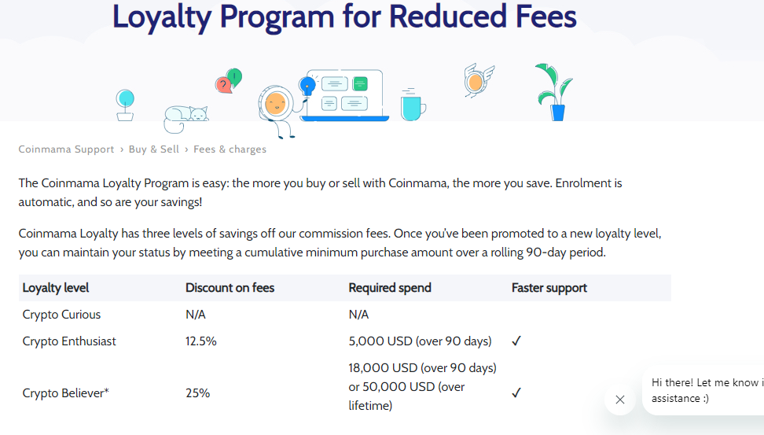
Task: Click the Crypto Believer faster support checkmark
Action: click(516, 393)
